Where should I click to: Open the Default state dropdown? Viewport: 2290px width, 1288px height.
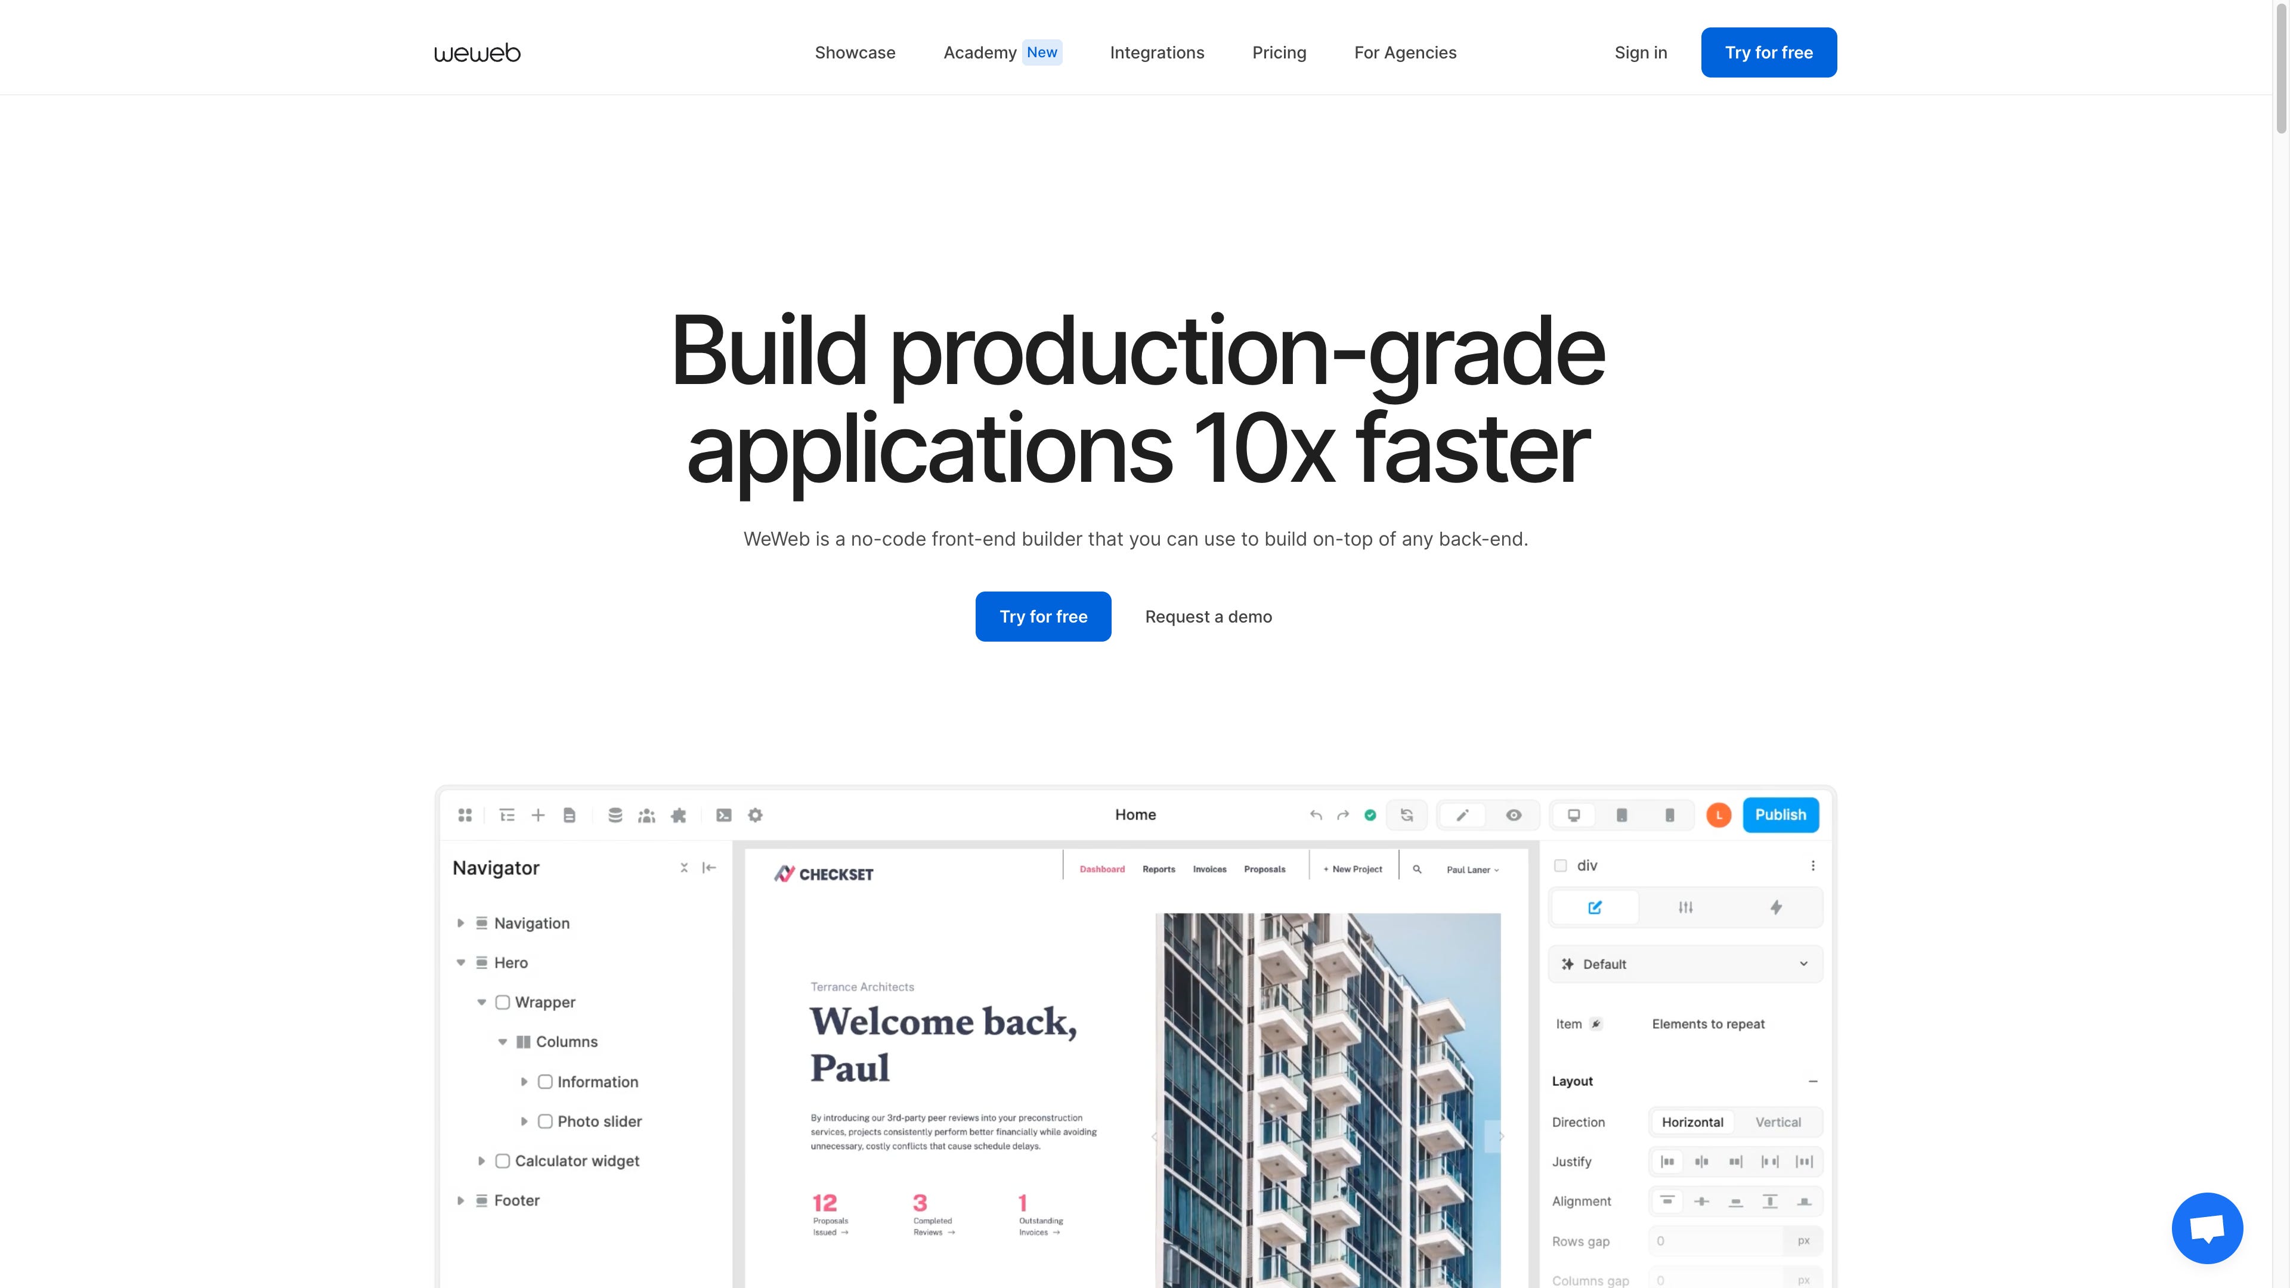tap(1685, 964)
